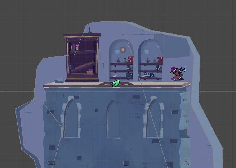Viewport: 236px width, 168px height.
Task: Click the orange box on bookshelf's bottom shelf
Action: click(x=89, y=72)
